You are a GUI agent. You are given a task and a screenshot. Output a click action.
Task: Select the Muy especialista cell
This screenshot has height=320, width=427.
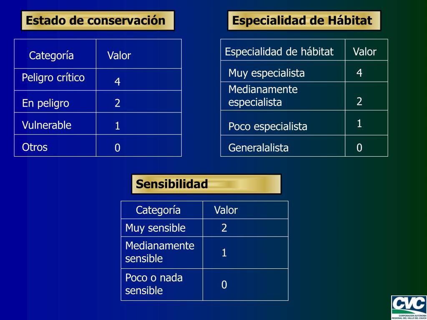click(283, 71)
